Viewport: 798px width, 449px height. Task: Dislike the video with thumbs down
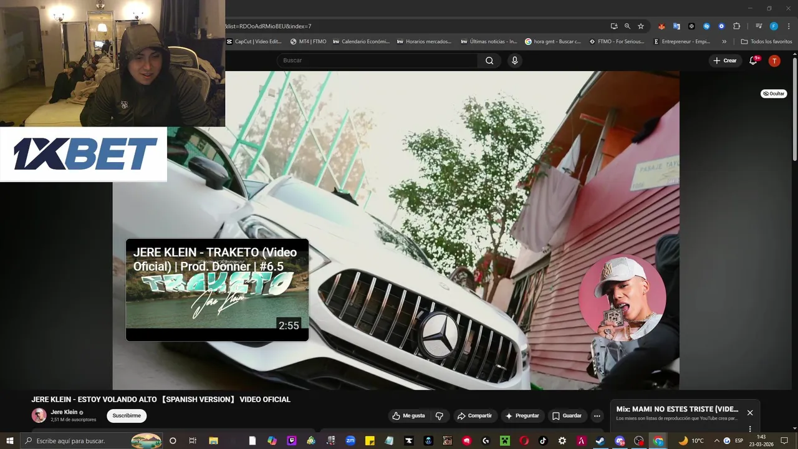pyautogui.click(x=440, y=416)
